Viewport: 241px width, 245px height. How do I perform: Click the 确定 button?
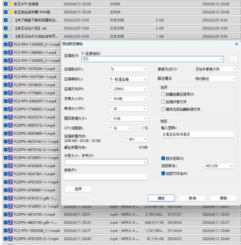pyautogui.click(x=161, y=198)
